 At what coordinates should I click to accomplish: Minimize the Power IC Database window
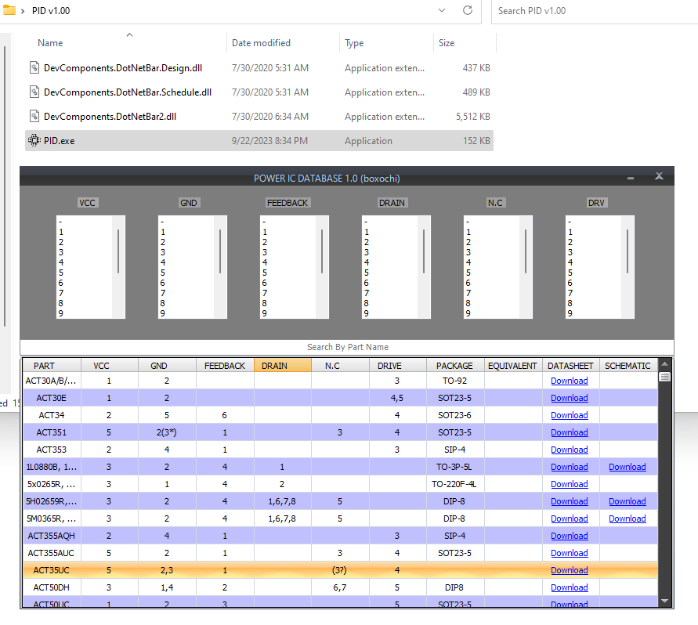(631, 178)
